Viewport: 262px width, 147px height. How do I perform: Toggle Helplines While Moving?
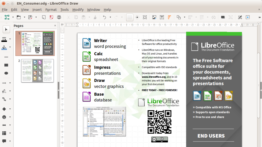(137, 17)
